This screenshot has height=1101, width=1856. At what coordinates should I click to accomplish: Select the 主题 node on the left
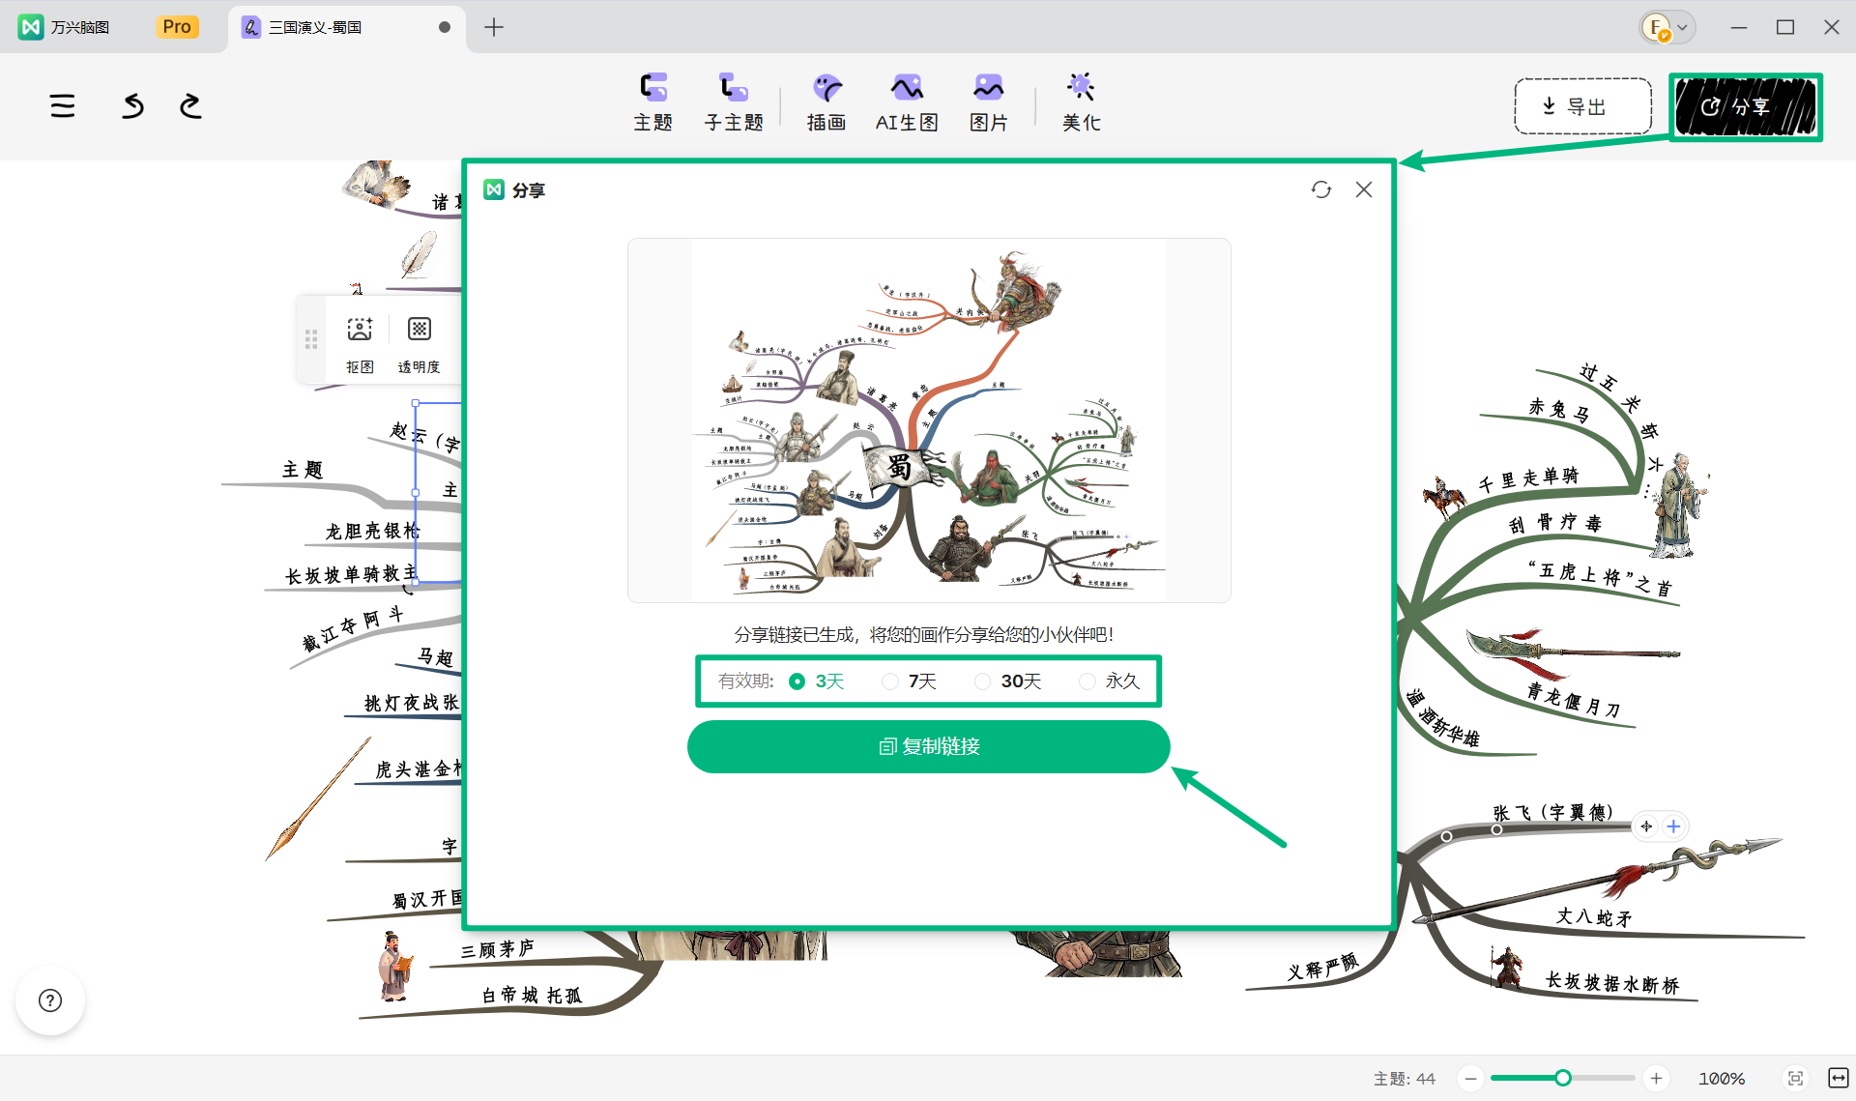tap(303, 470)
